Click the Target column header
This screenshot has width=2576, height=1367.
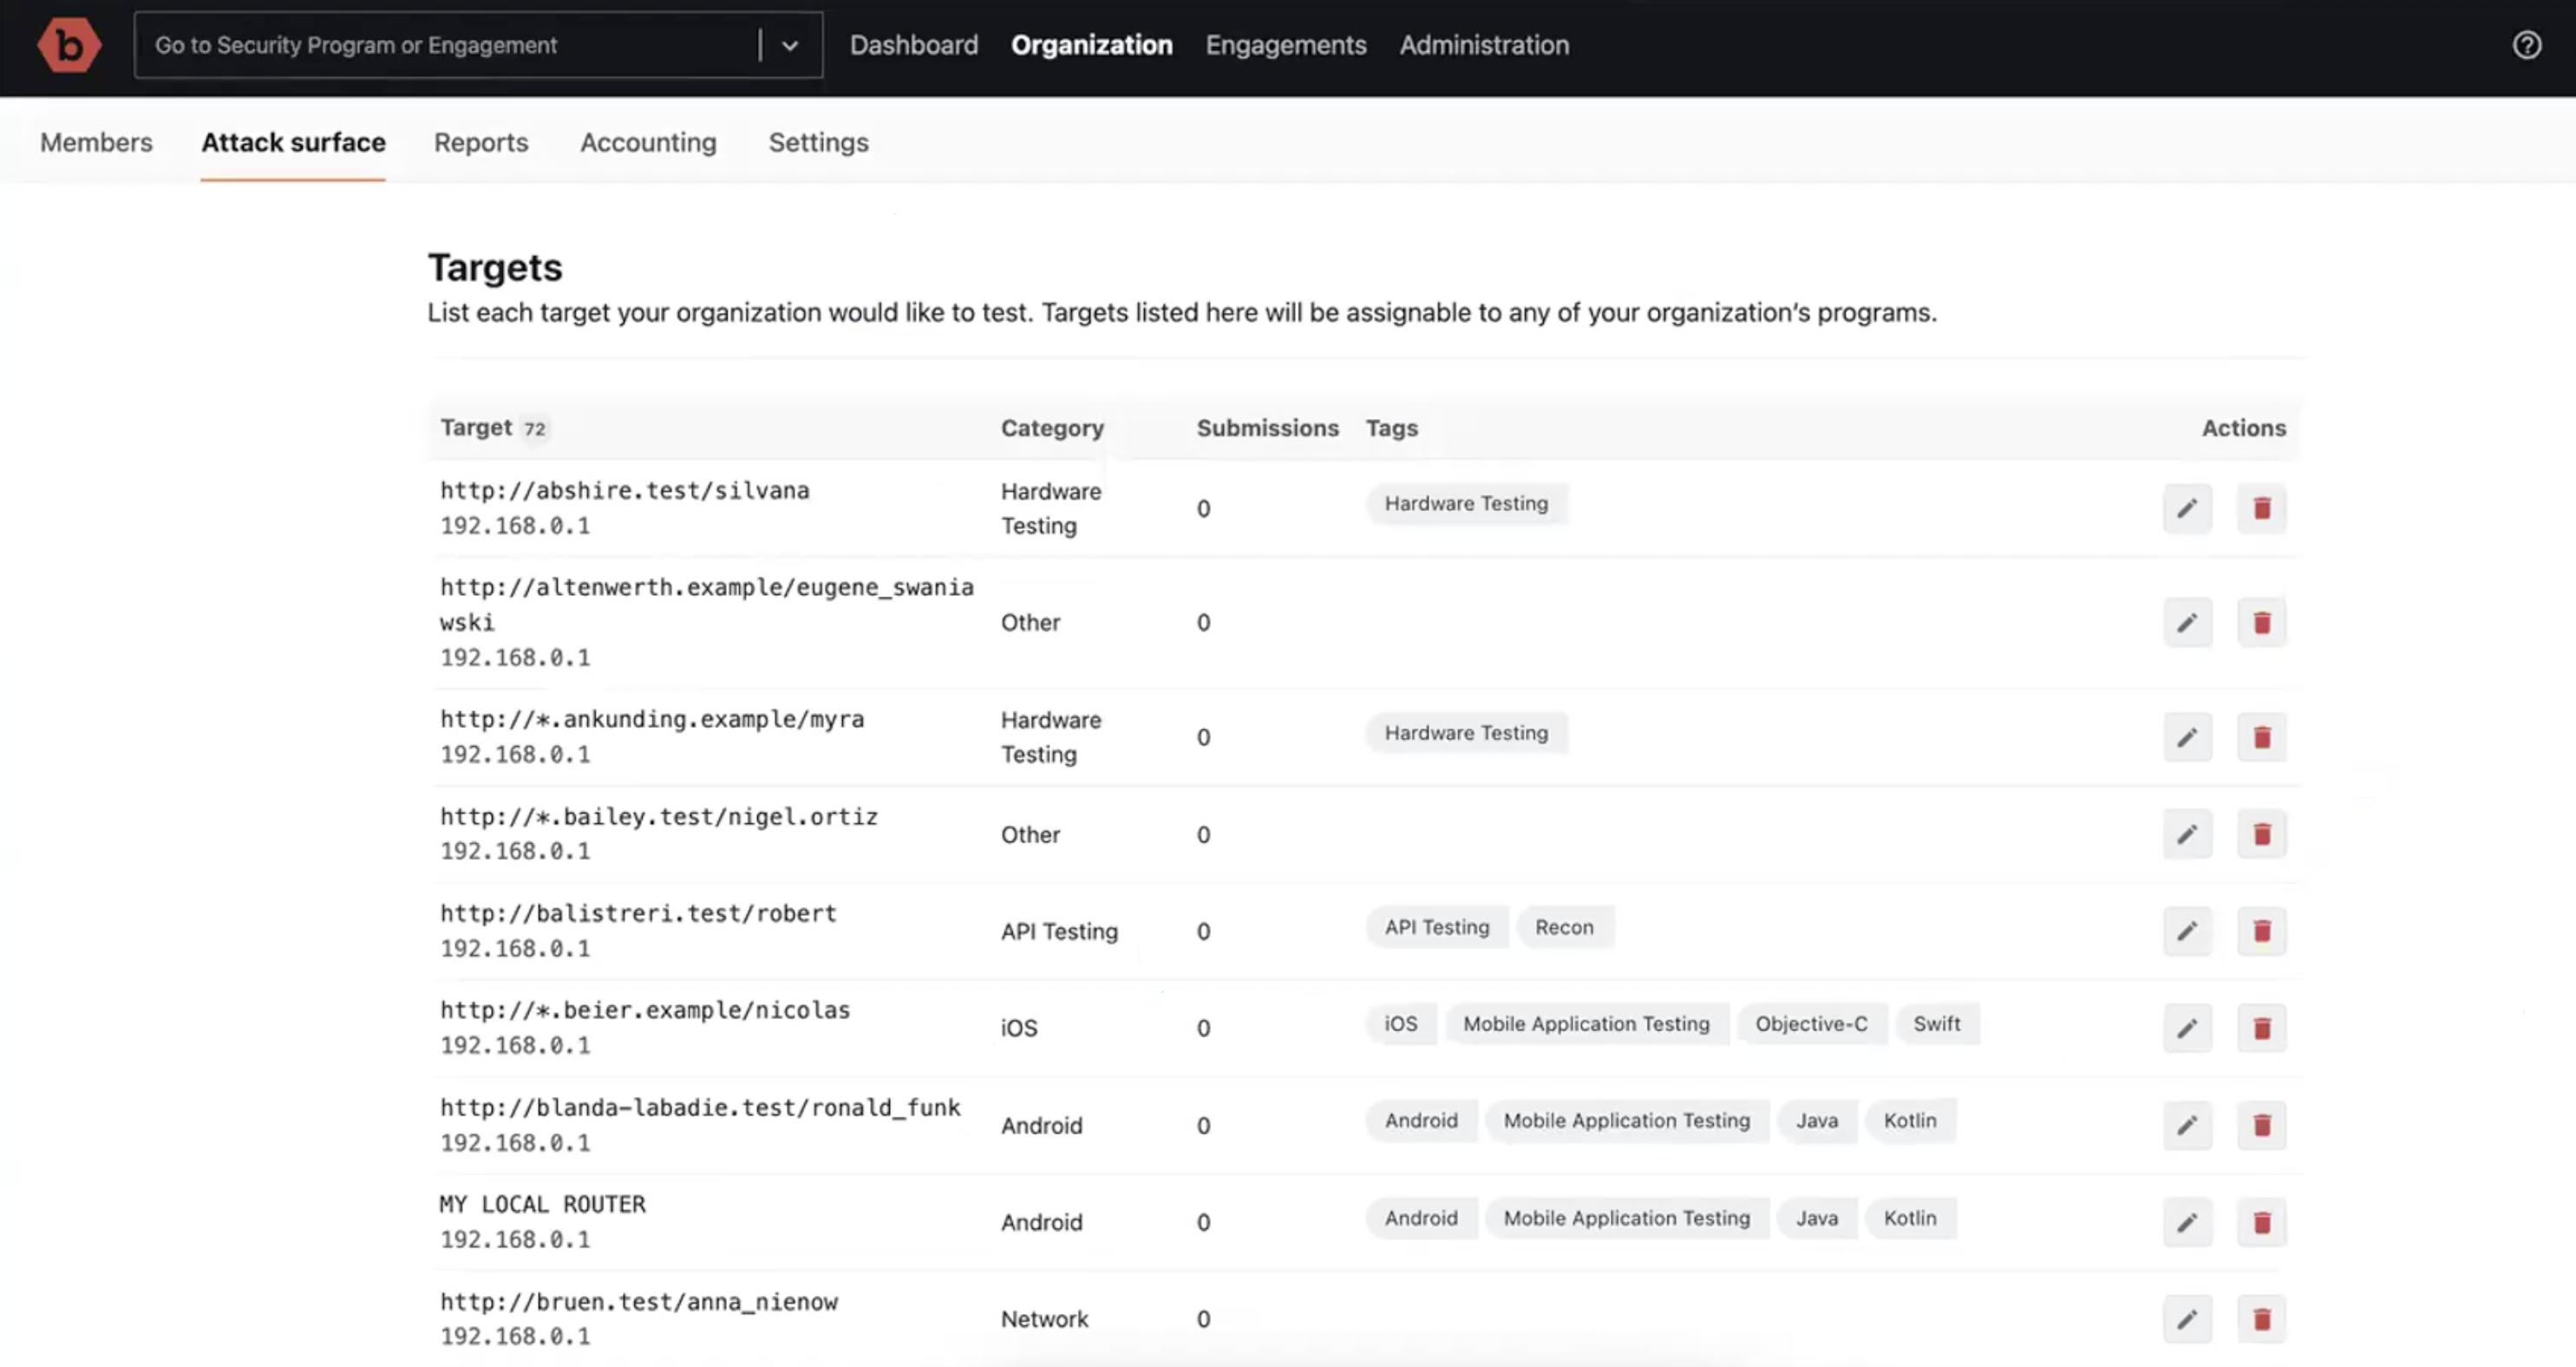pyautogui.click(x=476, y=428)
